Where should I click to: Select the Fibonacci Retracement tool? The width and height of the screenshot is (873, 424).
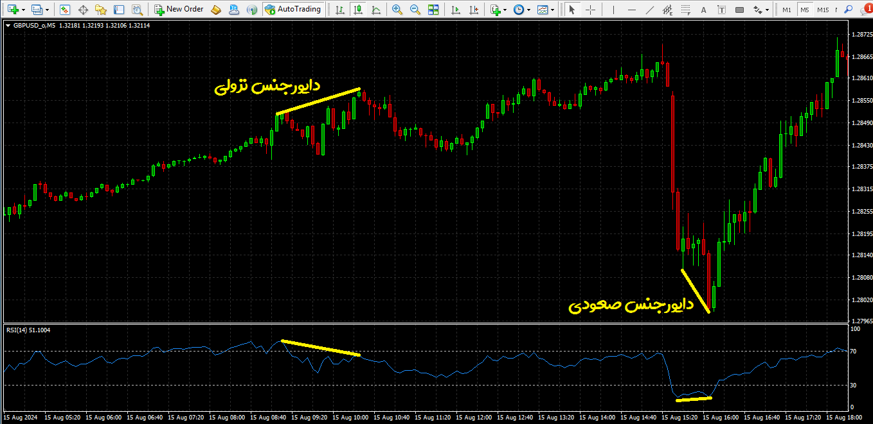686,10
